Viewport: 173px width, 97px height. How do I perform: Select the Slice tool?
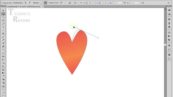[x=3, y=93]
